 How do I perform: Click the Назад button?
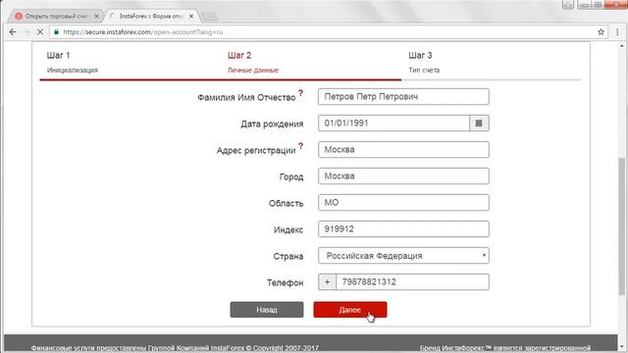267,310
